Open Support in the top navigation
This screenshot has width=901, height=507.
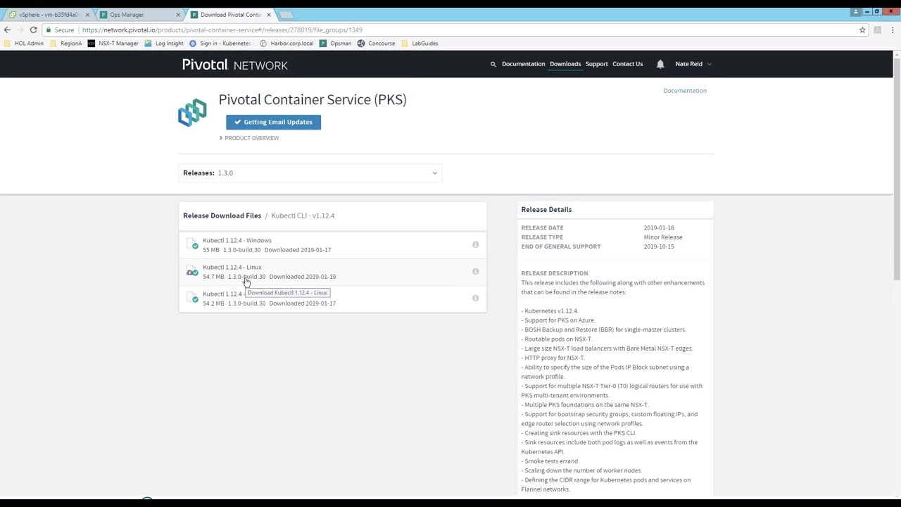point(596,64)
